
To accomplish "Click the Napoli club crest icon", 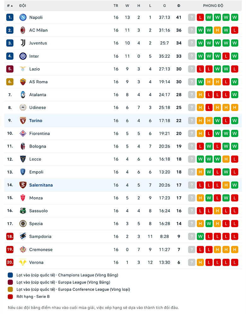I will pyautogui.click(x=23, y=17).
